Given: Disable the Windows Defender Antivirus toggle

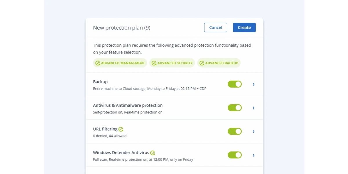Looking at the screenshot, I should tap(235, 155).
